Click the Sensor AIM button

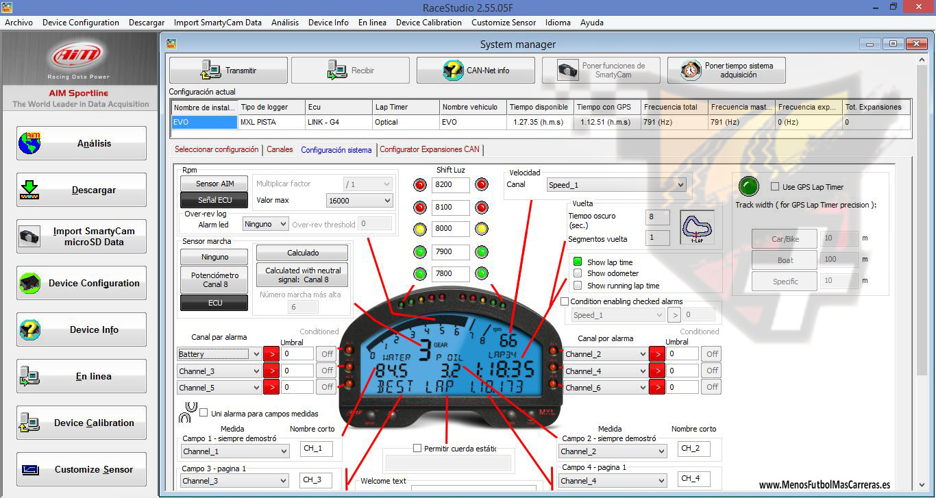214,184
